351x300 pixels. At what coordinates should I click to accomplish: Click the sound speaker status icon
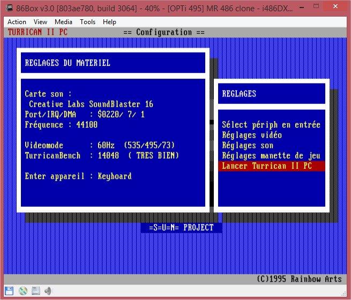tap(48, 291)
